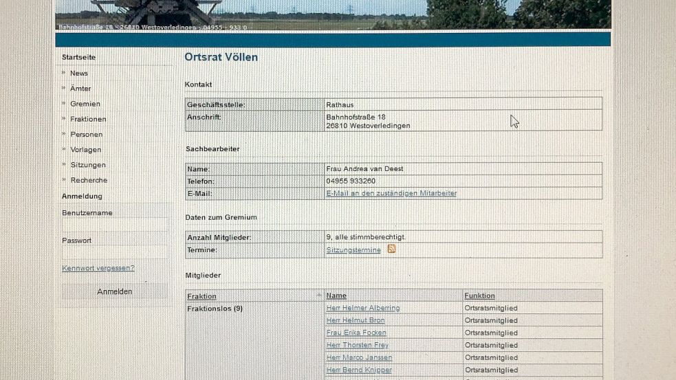676x380 pixels.
Task: Open Herr Helmer Alberring's profile
Action: coord(363,308)
